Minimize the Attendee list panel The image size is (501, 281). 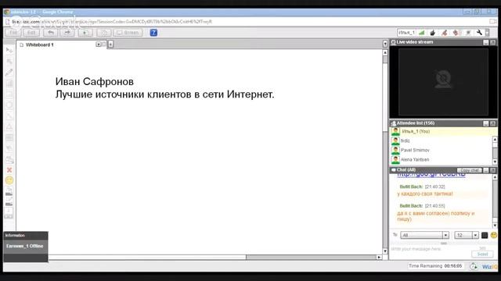(x=486, y=123)
